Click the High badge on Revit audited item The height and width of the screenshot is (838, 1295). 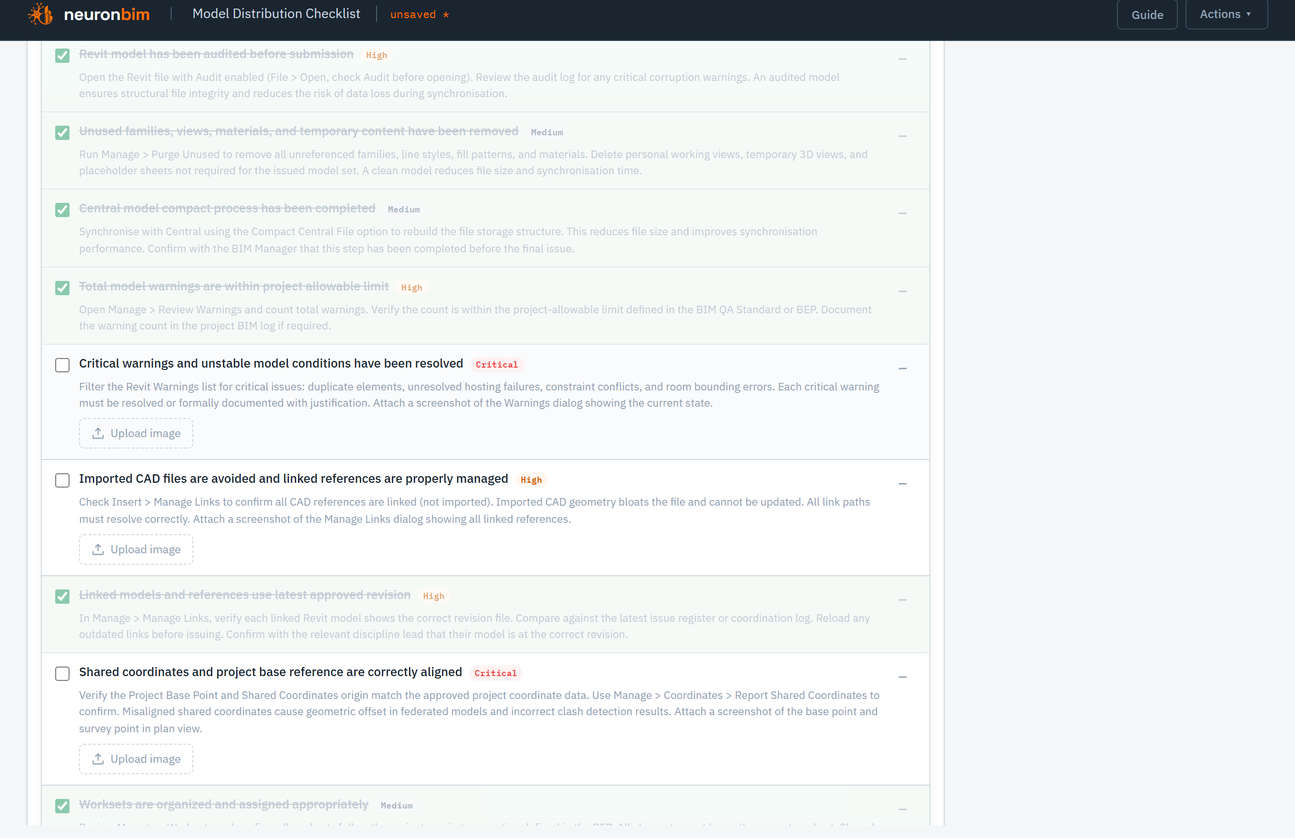tap(377, 56)
